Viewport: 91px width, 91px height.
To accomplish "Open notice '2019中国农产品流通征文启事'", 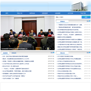I will point(65,56).
